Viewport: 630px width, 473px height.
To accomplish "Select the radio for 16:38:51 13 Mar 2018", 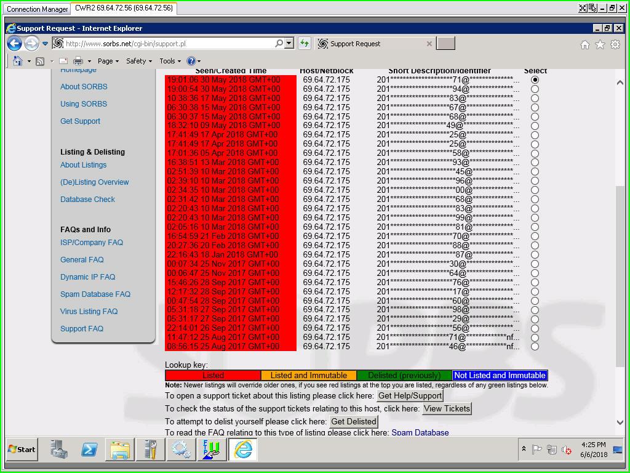I will (535, 163).
